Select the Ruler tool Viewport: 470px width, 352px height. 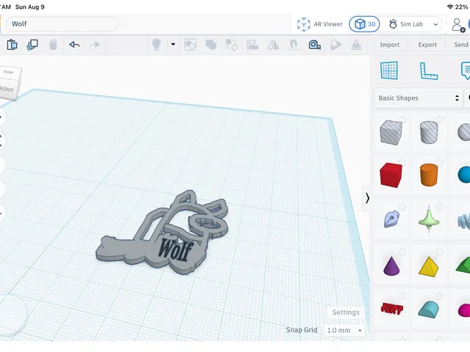[x=429, y=70]
